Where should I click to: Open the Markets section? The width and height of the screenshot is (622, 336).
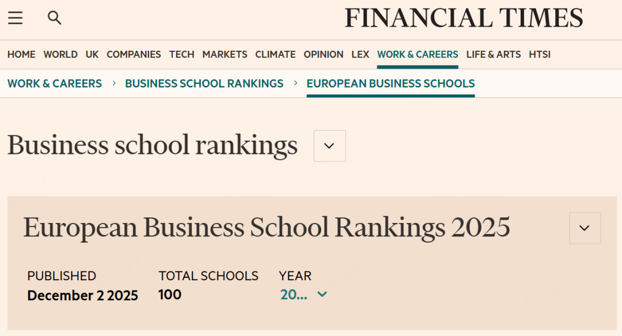(x=225, y=54)
